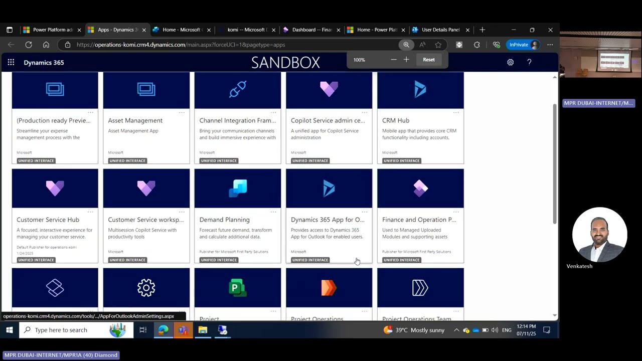
Task: Open File Explorer from the taskbar
Action: [x=203, y=330]
